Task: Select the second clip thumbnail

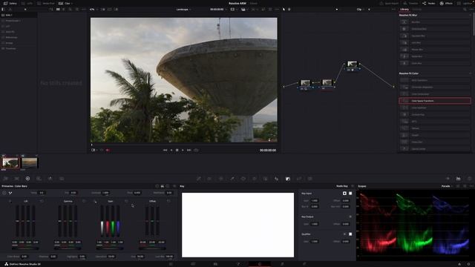Action: [x=30, y=163]
